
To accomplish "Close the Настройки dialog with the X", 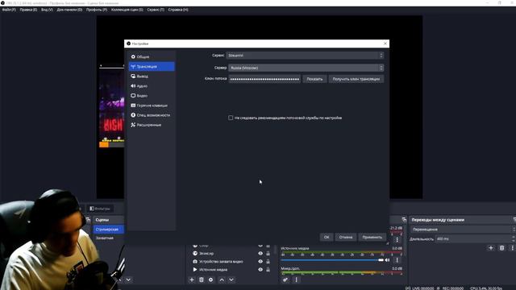I will coord(385,43).
